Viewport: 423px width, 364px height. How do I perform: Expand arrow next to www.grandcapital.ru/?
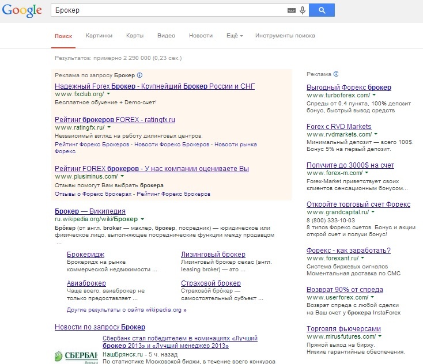[373, 212]
